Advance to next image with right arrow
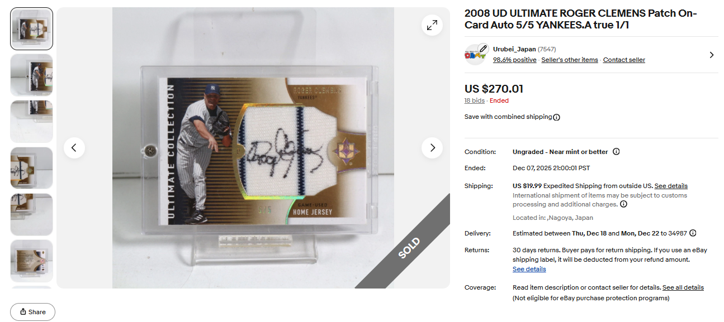The image size is (724, 322). point(432,148)
